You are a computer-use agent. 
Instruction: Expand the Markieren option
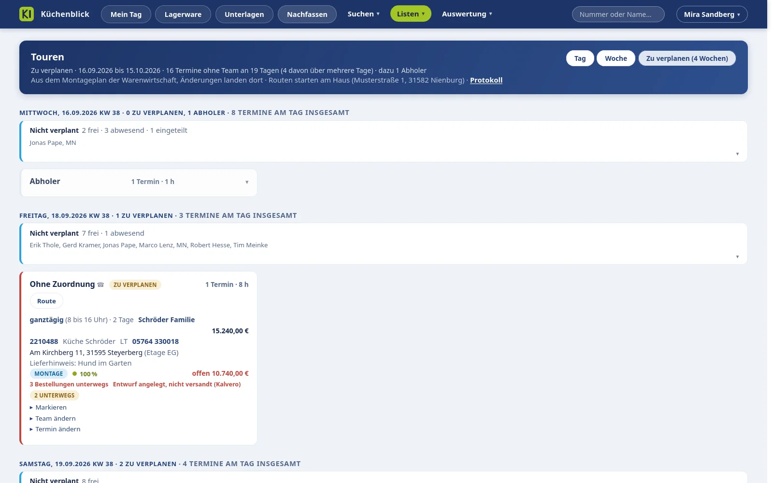click(x=48, y=408)
